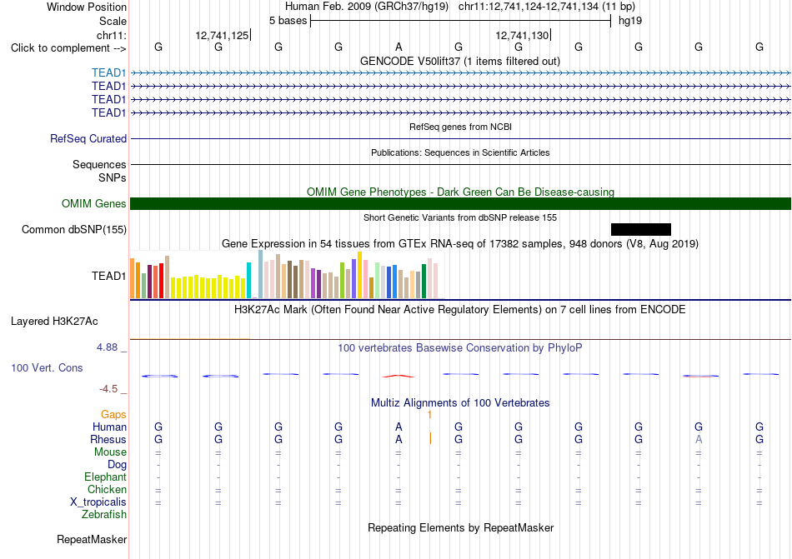Open 'Repeating Elements by RepeatMasker' title
792x559 pixels.
[x=461, y=528]
